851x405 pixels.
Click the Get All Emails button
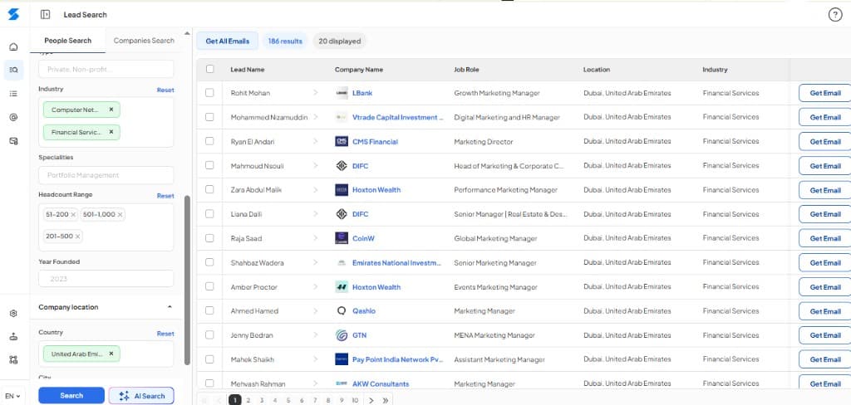point(228,41)
